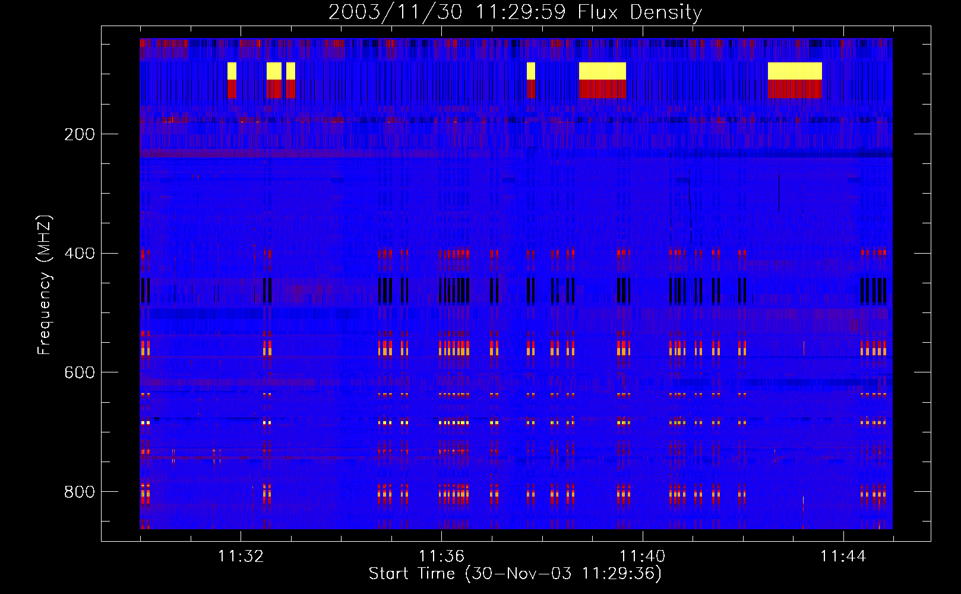961x594 pixels.
Task: Click the 400 frequency tick label
Action: pyautogui.click(x=80, y=254)
